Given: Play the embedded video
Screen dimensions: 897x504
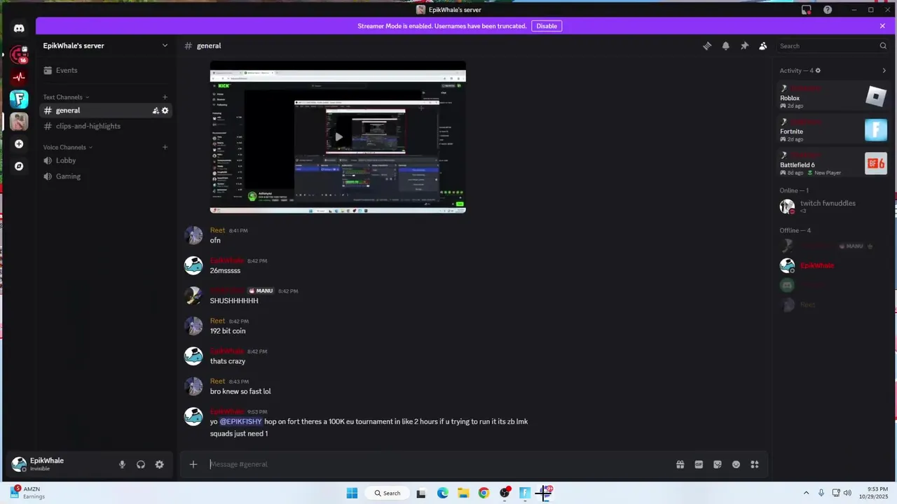Looking at the screenshot, I should (x=338, y=136).
